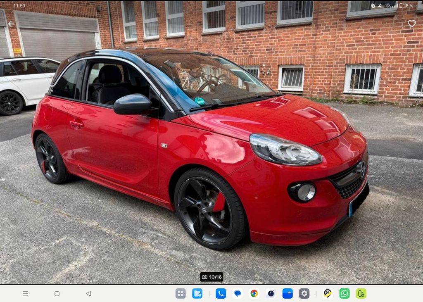
Task: Tap the battery percentage in status bar
Action: tap(408, 6)
